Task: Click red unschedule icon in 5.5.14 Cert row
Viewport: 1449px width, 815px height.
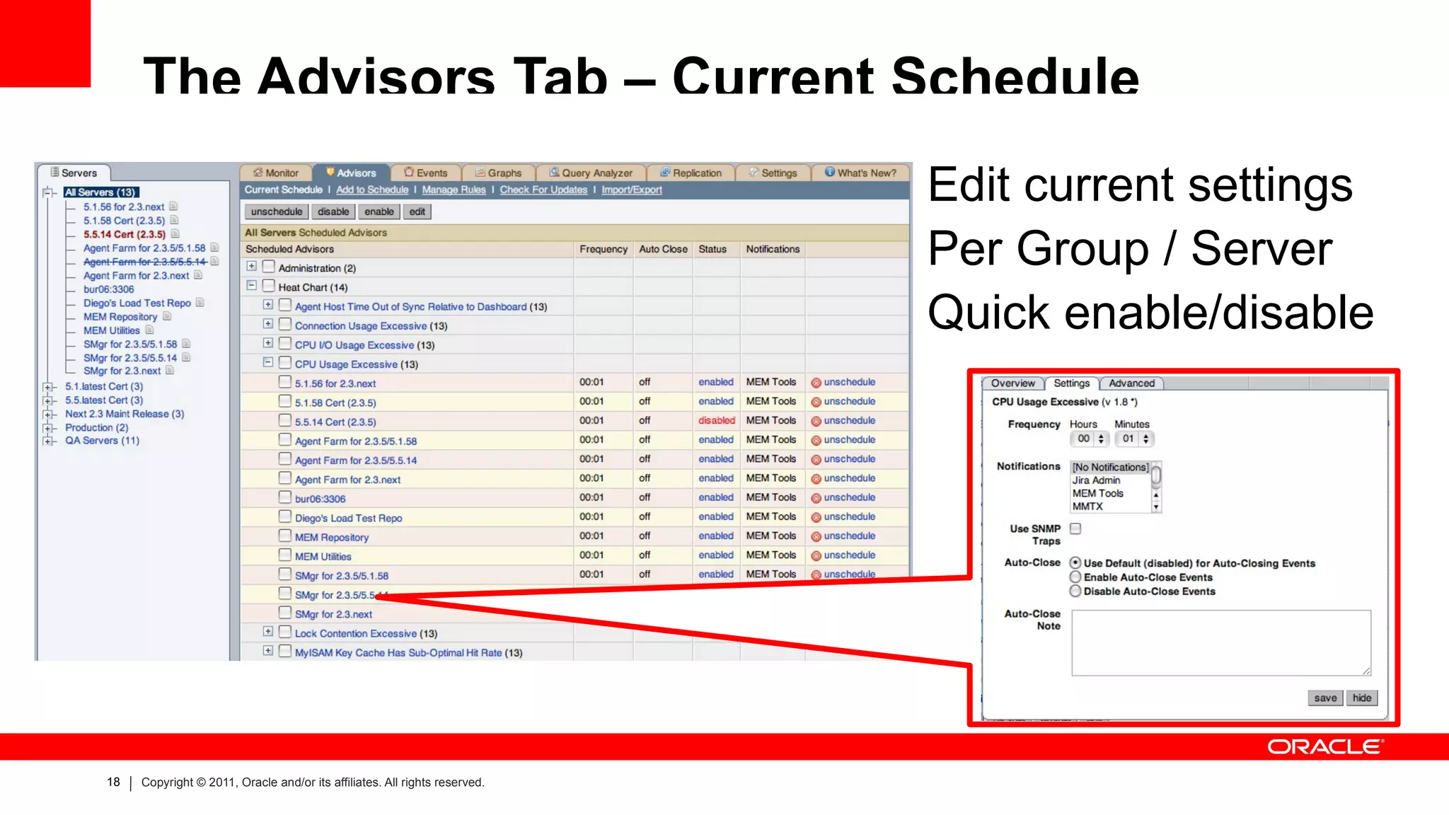Action: coord(816,421)
